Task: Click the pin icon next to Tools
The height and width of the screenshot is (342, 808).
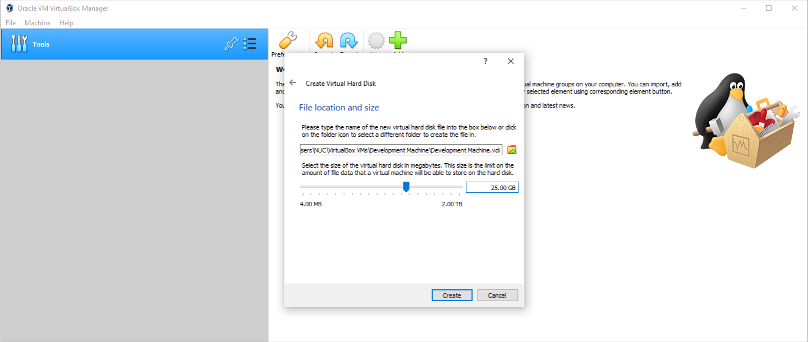Action: click(x=231, y=44)
